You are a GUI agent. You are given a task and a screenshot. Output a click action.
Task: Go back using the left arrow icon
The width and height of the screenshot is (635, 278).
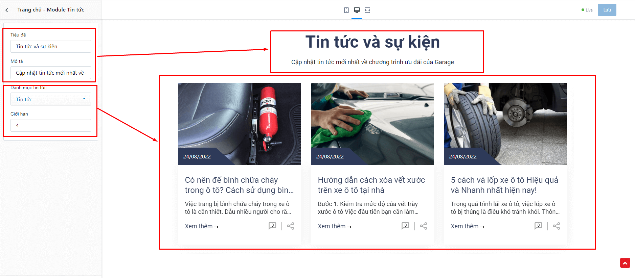pyautogui.click(x=7, y=10)
